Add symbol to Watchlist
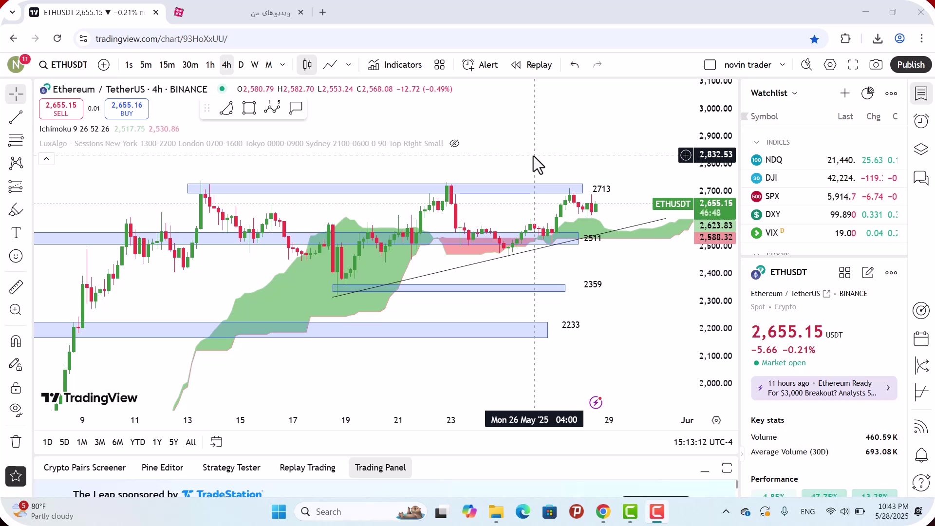935x526 pixels. (845, 93)
